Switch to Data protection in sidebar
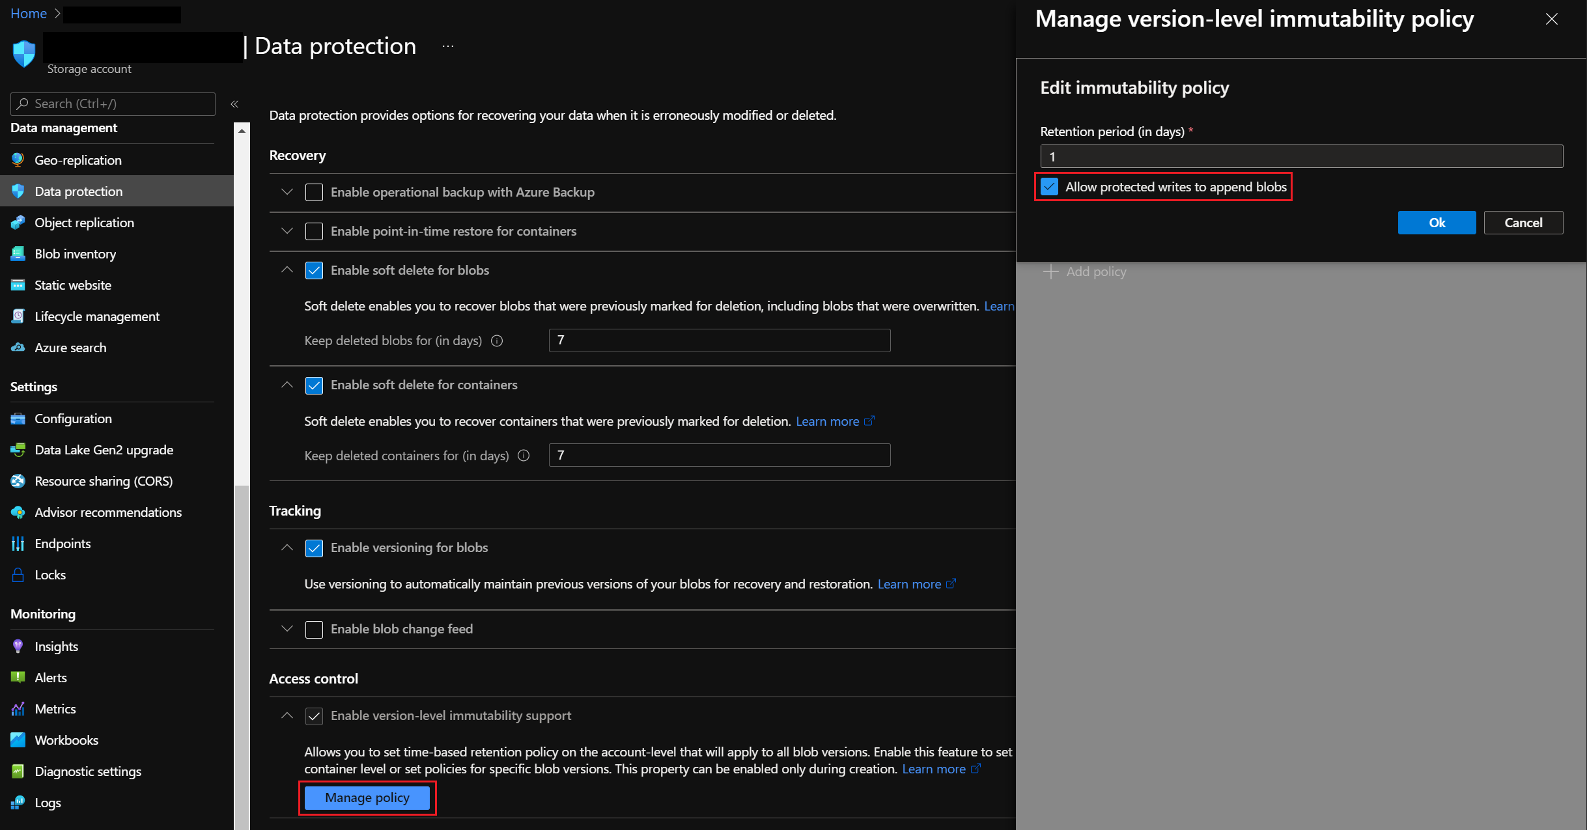 tap(79, 191)
